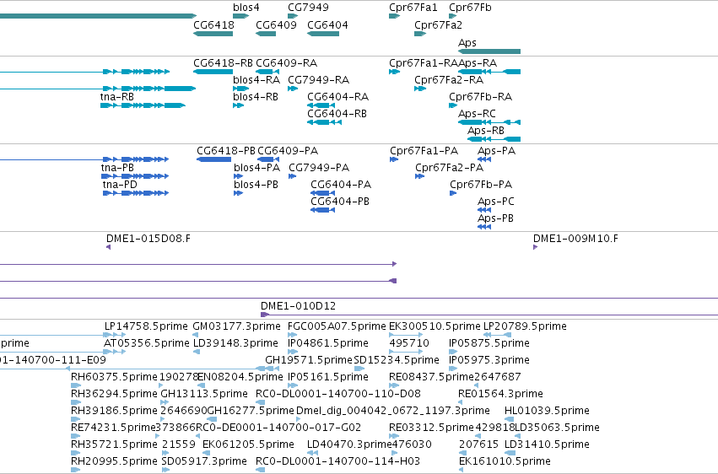Open protein Cpr67Fb-PA
The height and width of the screenshot is (474, 718).
[x=453, y=193]
